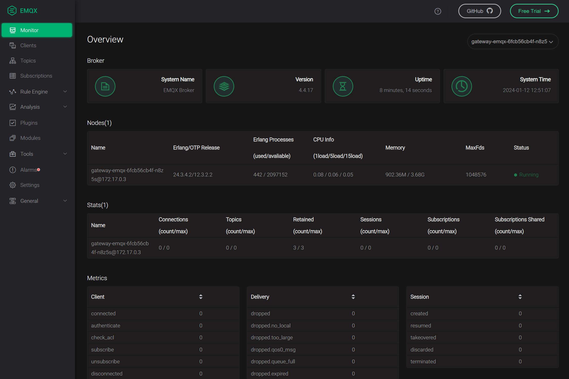Sort the Client metrics column

pos(201,297)
